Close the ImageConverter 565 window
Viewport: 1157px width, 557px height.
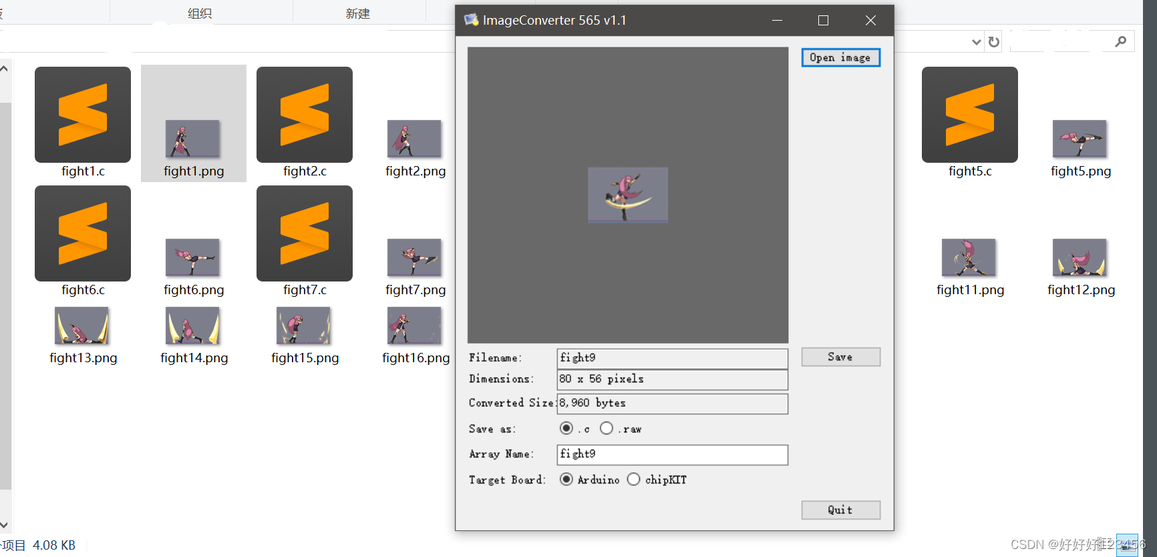click(870, 21)
